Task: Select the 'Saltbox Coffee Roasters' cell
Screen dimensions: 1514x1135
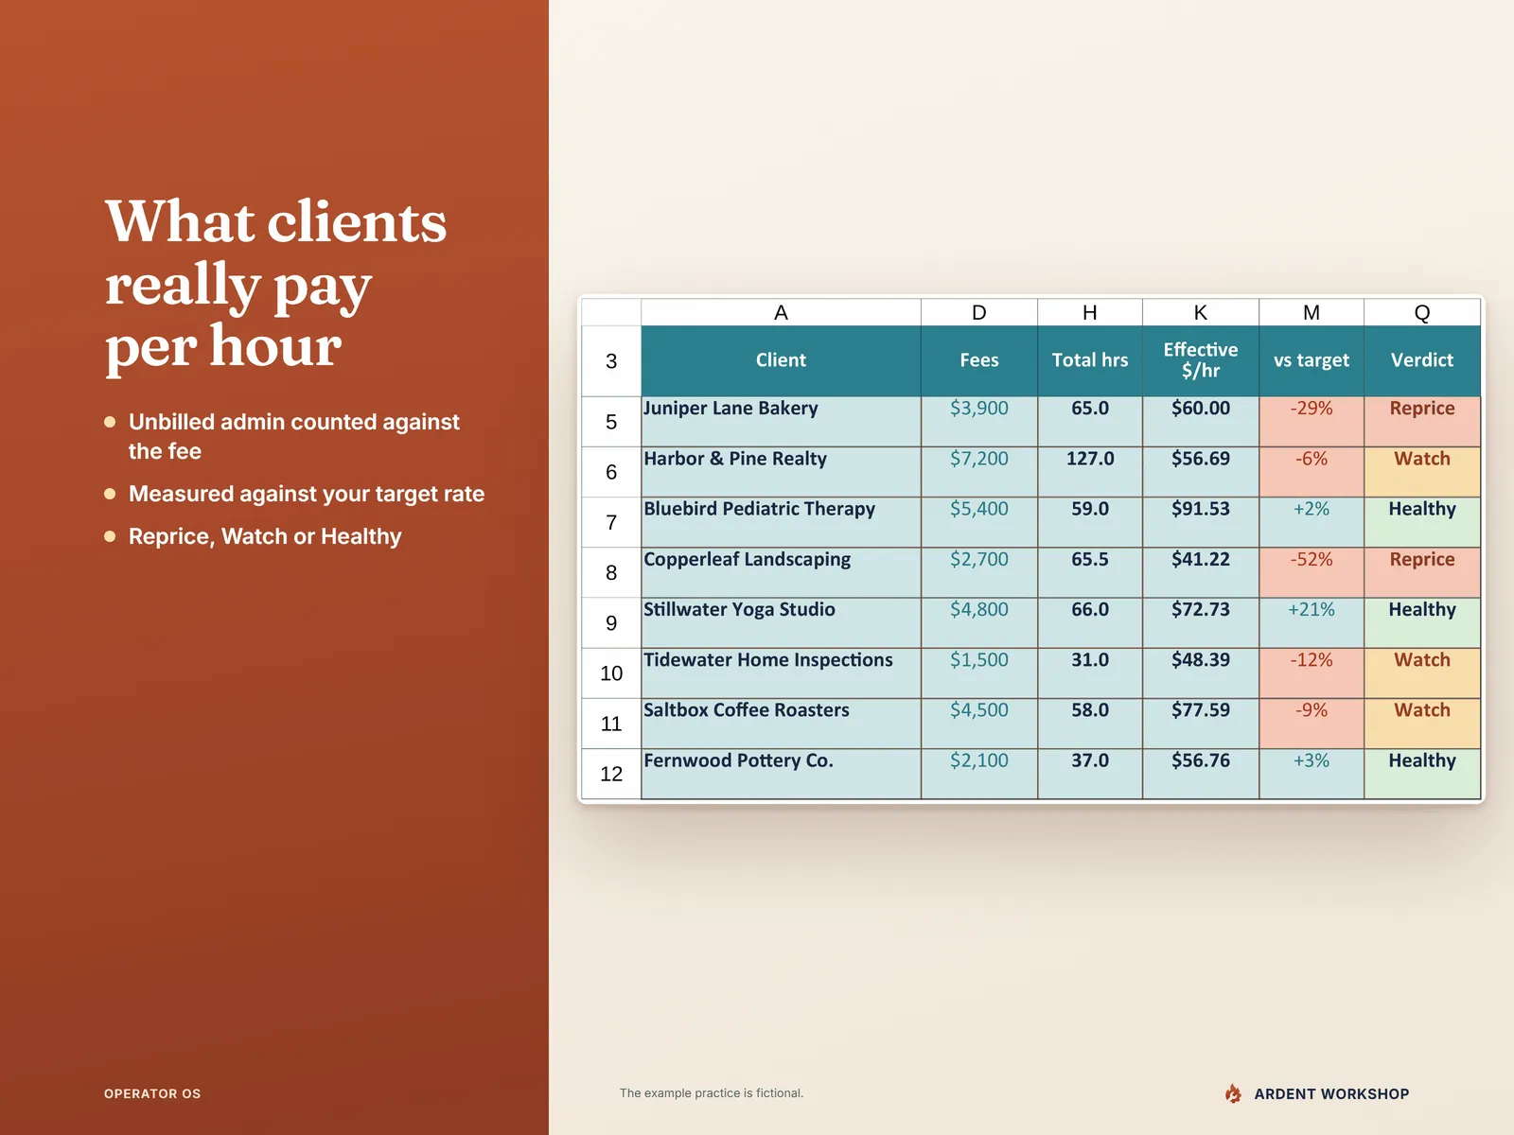Action: [781, 724]
